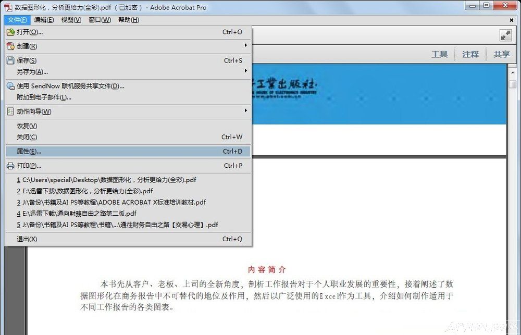This screenshot has width=521, height=335.
Task: Open the 文件(F) menu
Action: pyautogui.click(x=17, y=20)
